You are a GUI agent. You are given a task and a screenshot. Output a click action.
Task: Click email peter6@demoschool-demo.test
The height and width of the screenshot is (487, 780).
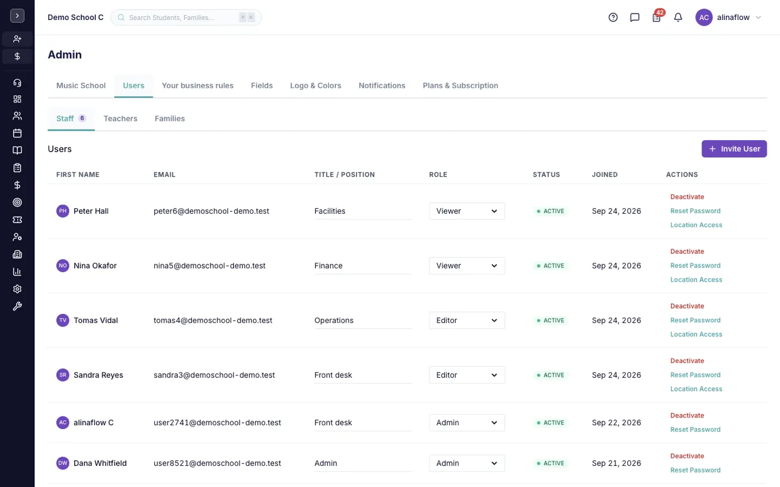coord(211,211)
